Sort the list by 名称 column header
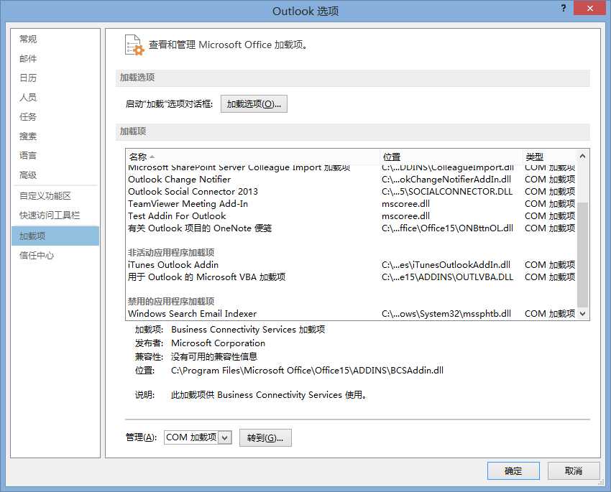Image resolution: width=611 pixels, height=492 pixels. tap(252, 157)
